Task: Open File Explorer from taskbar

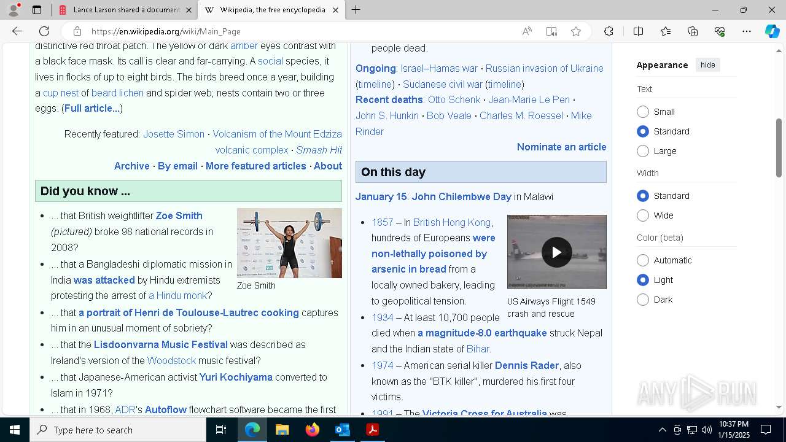Action: coord(282,430)
